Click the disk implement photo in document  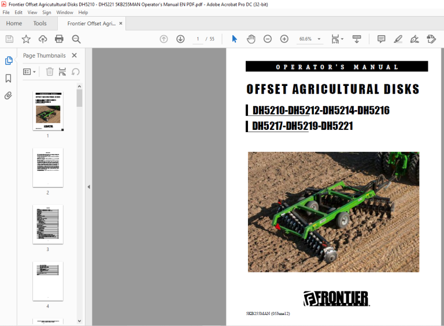333,212
